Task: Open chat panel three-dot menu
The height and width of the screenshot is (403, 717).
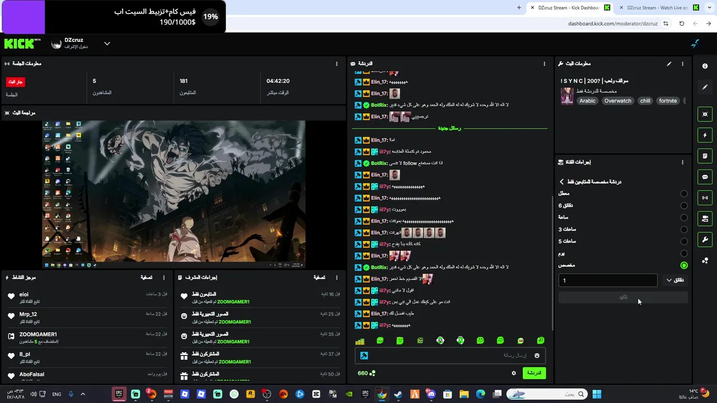Action: pyautogui.click(x=544, y=64)
